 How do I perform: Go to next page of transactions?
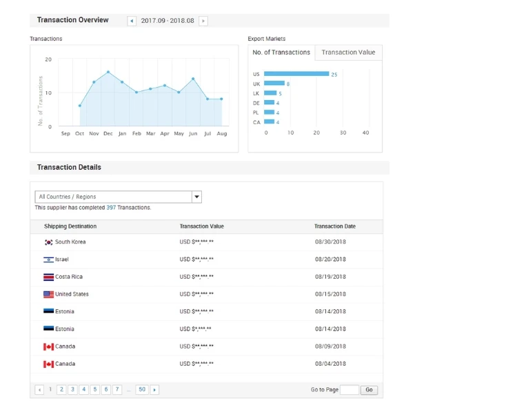click(154, 390)
